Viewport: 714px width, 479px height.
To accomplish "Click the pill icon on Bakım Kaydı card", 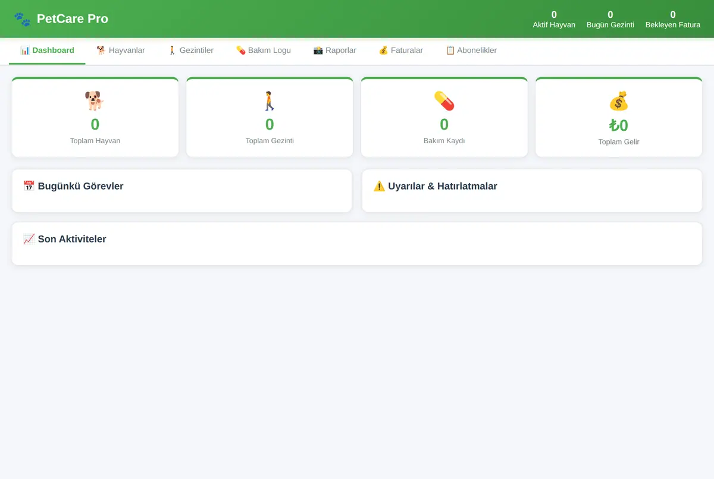I will click(x=444, y=101).
